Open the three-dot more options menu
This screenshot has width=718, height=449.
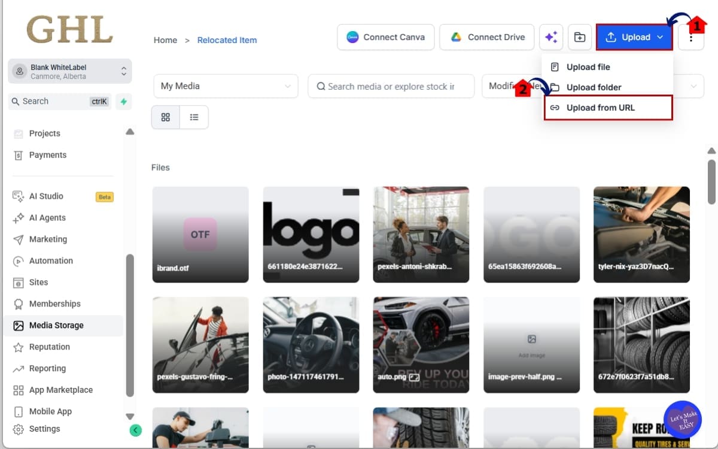click(691, 37)
